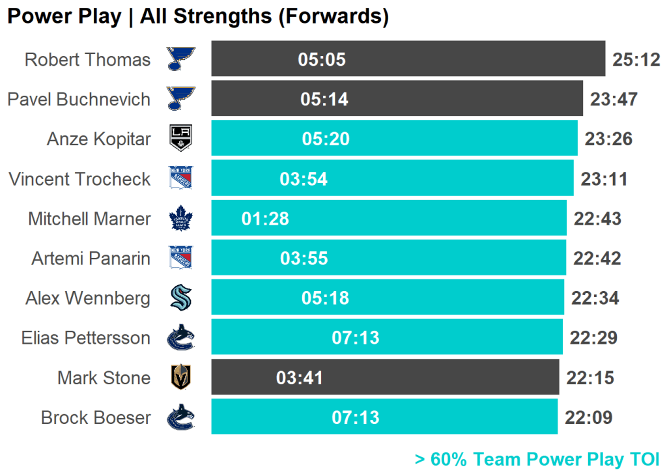Image resolution: width=667 pixels, height=476 pixels.
Task: Click the Blues logo beside Pavel Buchnevich
Action: tap(180, 99)
